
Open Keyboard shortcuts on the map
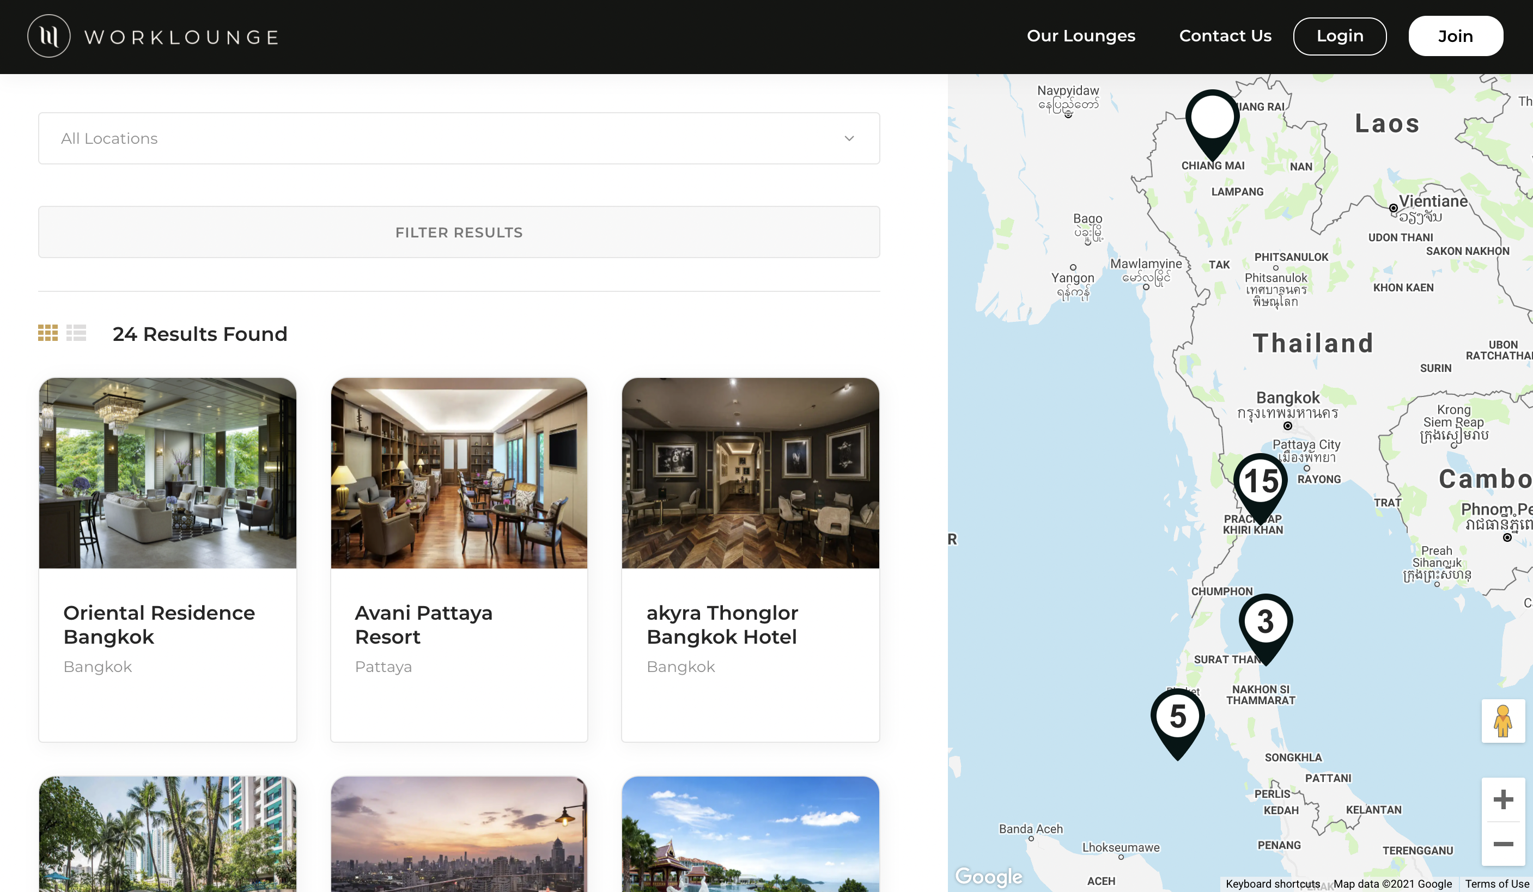click(x=1273, y=883)
